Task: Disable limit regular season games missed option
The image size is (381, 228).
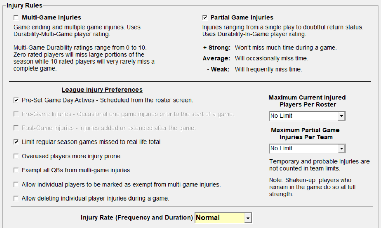Action: [x=16, y=142]
